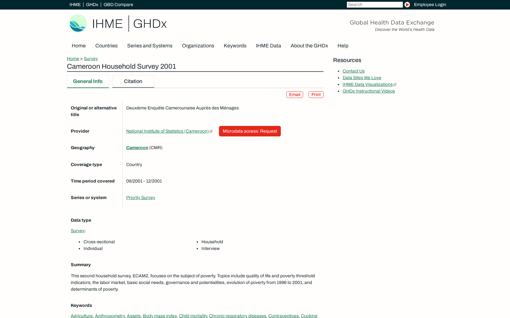Click Microdata access: Request button
This screenshot has width=510, height=318.
pyautogui.click(x=250, y=131)
